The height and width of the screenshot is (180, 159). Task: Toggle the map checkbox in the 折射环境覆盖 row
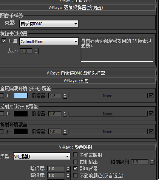tap(151, 132)
